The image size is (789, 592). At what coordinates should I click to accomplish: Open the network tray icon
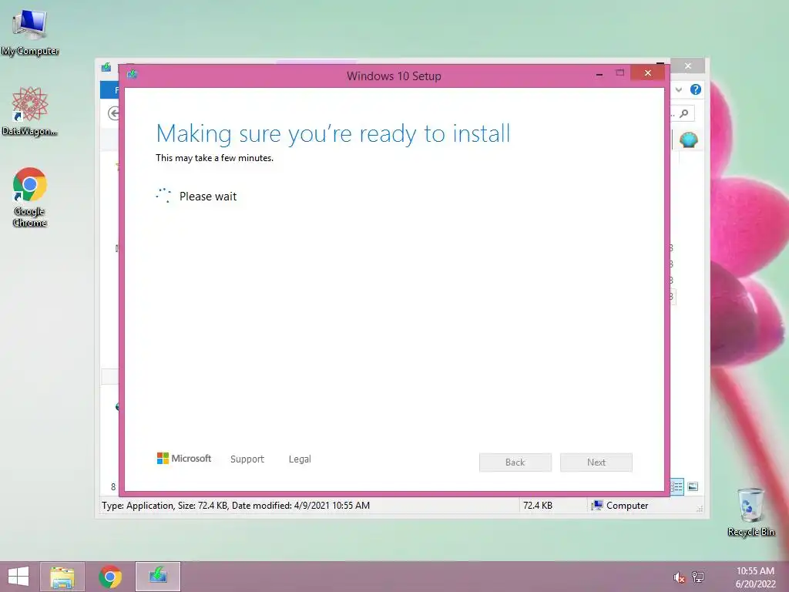pos(698,577)
